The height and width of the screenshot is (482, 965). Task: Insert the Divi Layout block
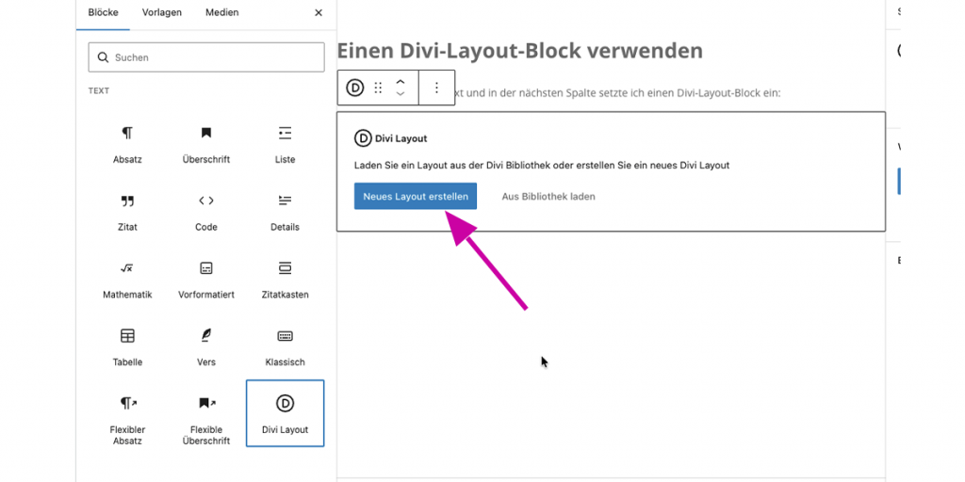[285, 413]
